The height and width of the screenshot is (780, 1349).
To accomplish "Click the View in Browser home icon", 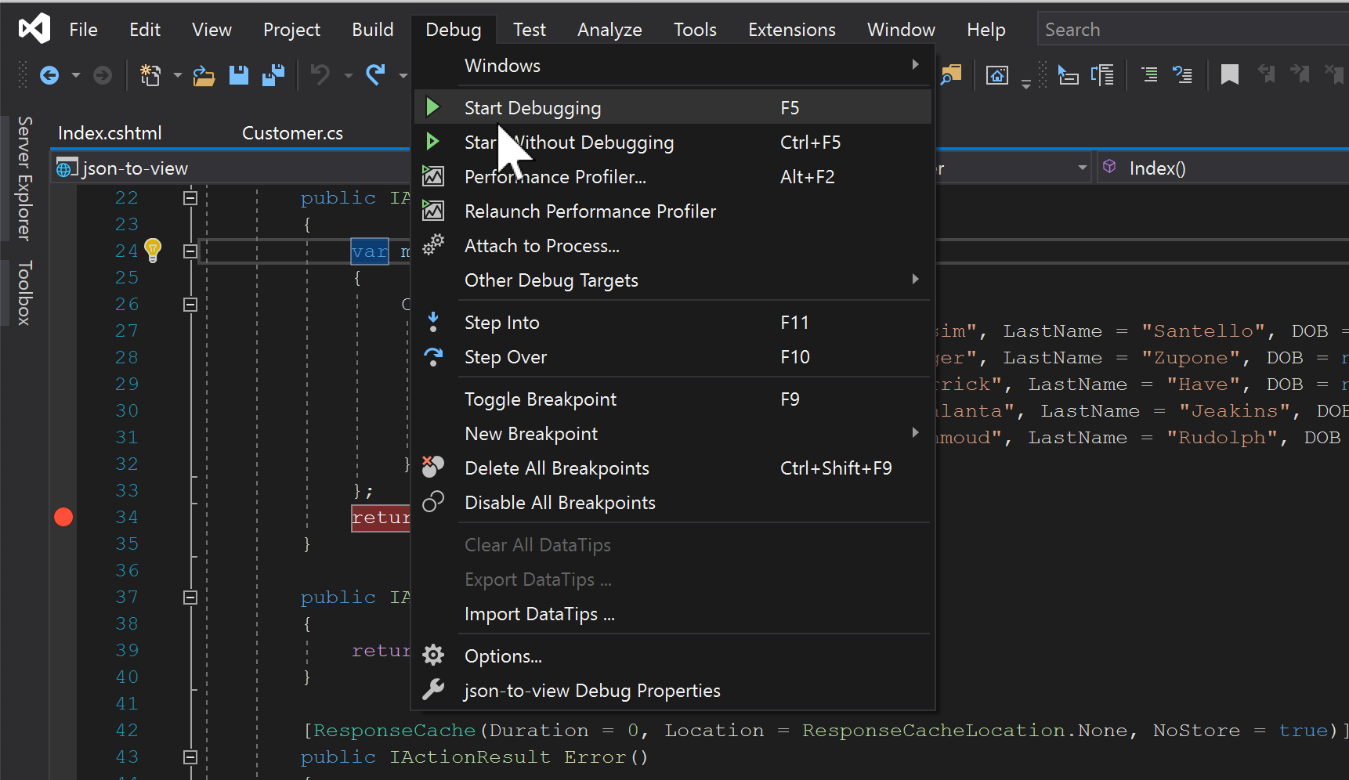I will point(996,74).
